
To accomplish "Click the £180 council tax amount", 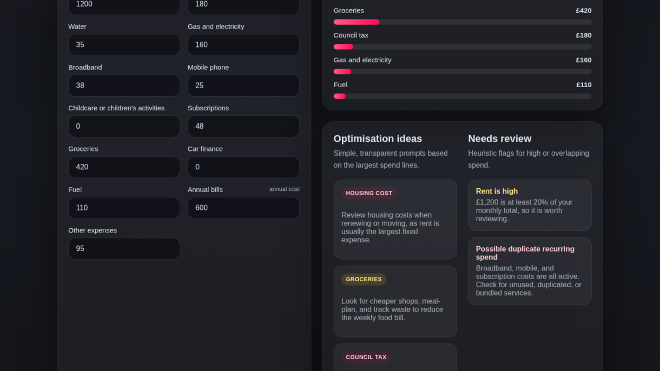I will pos(584,35).
